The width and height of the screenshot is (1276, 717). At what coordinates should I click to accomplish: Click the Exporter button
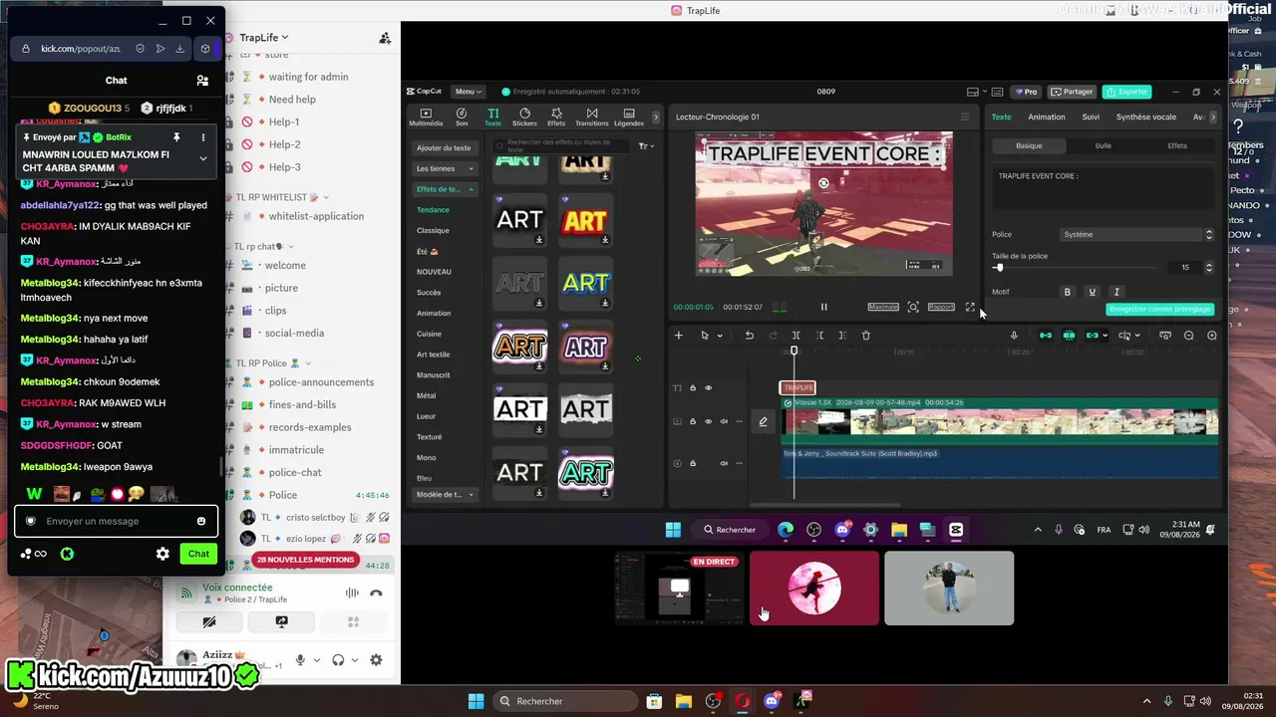pyautogui.click(x=1127, y=92)
